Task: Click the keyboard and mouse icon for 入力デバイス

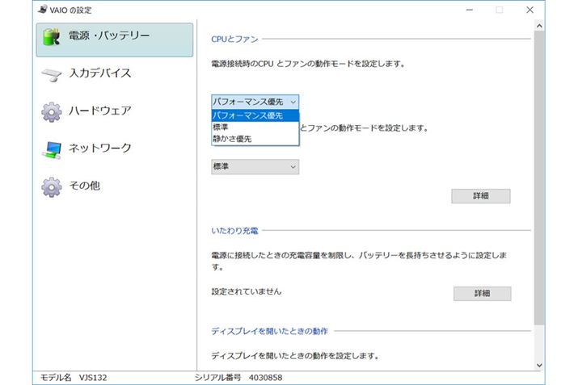Action: click(x=52, y=74)
